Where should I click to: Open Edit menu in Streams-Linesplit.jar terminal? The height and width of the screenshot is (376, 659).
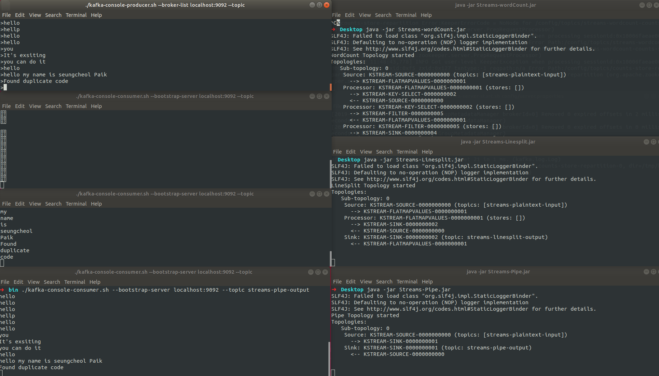point(351,152)
